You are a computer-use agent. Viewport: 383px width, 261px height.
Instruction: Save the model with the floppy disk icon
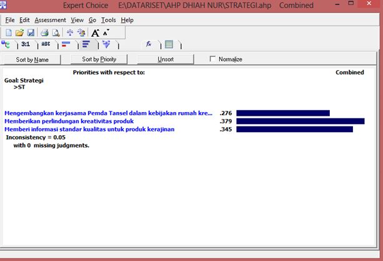point(31,32)
